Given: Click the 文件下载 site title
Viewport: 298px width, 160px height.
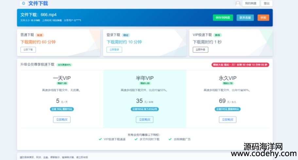Looking at the screenshot, I should pyautogui.click(x=38, y=3).
